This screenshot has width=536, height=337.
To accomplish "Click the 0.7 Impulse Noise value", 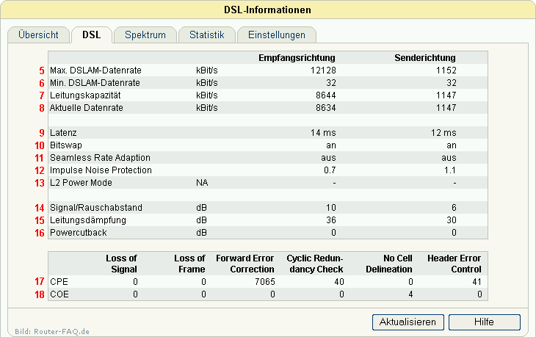I will click(x=330, y=170).
